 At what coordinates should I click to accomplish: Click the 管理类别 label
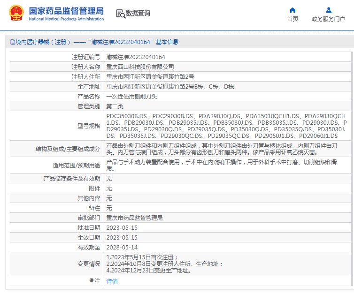89,106
